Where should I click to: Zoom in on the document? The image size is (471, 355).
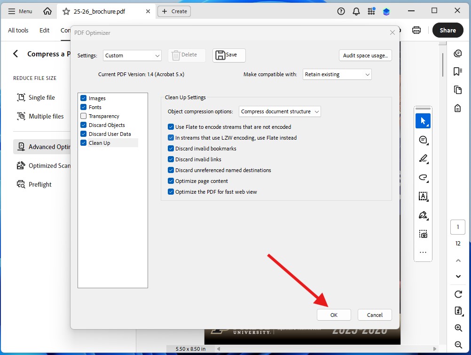tap(457, 328)
